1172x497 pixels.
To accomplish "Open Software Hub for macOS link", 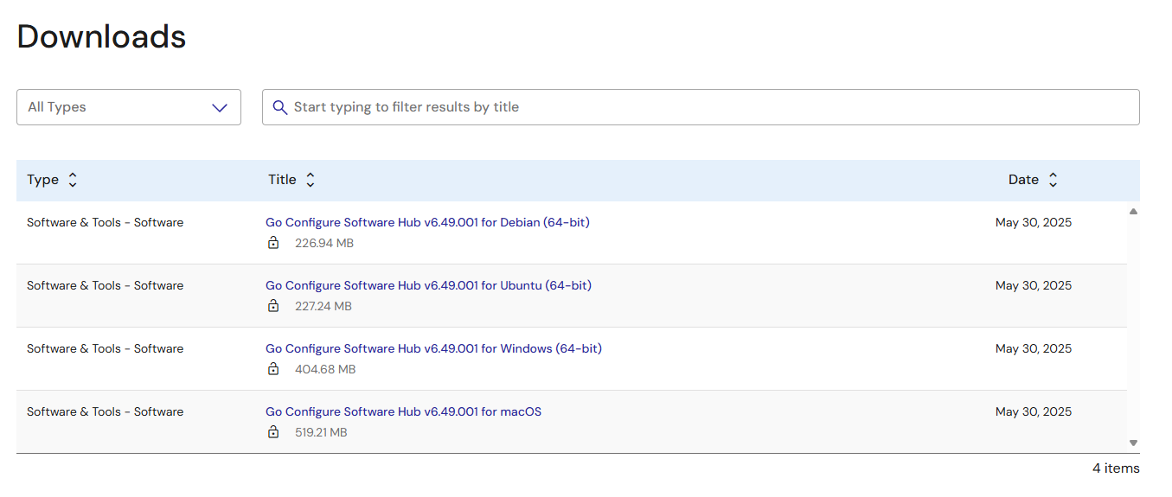I will pyautogui.click(x=403, y=411).
